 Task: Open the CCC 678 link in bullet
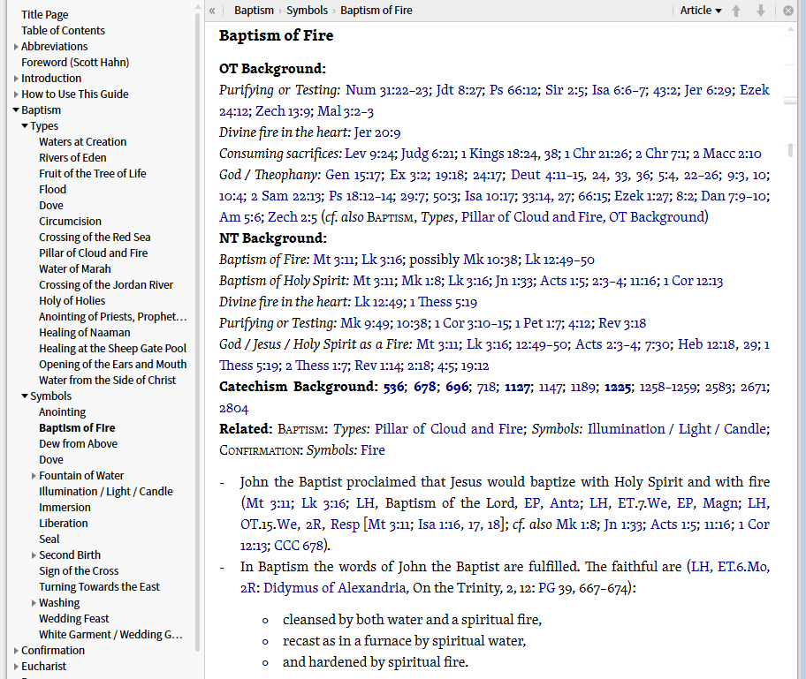coord(300,546)
